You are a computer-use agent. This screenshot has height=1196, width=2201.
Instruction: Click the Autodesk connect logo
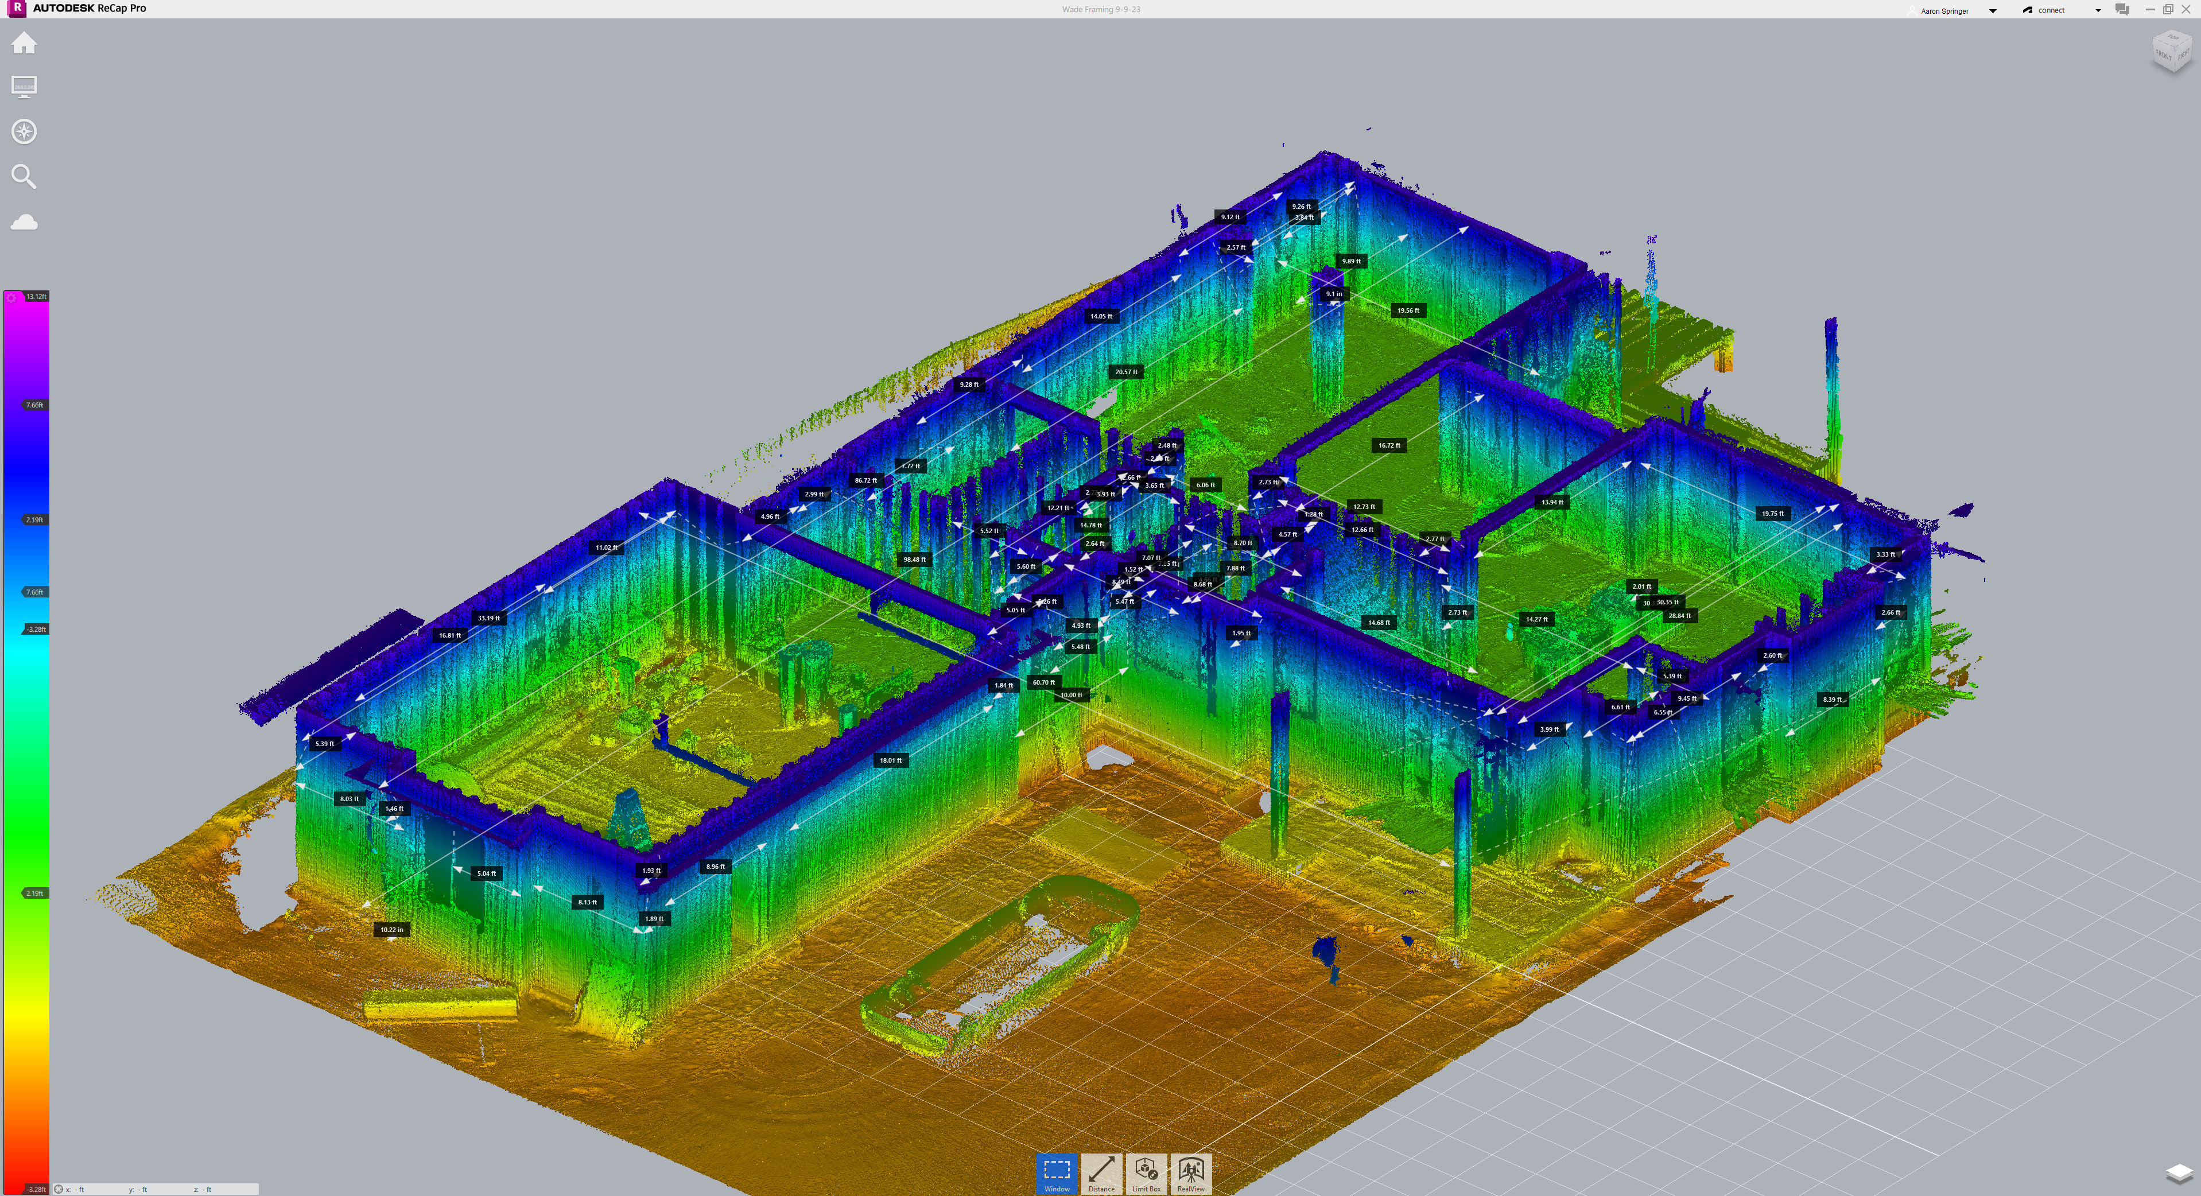pyautogui.click(x=2028, y=10)
